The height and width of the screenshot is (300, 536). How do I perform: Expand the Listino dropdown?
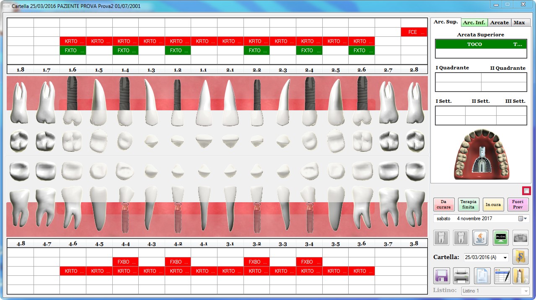click(526, 291)
